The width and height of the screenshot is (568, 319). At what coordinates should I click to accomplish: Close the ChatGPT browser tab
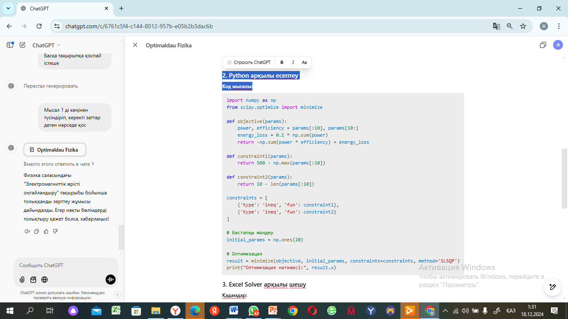click(x=106, y=8)
